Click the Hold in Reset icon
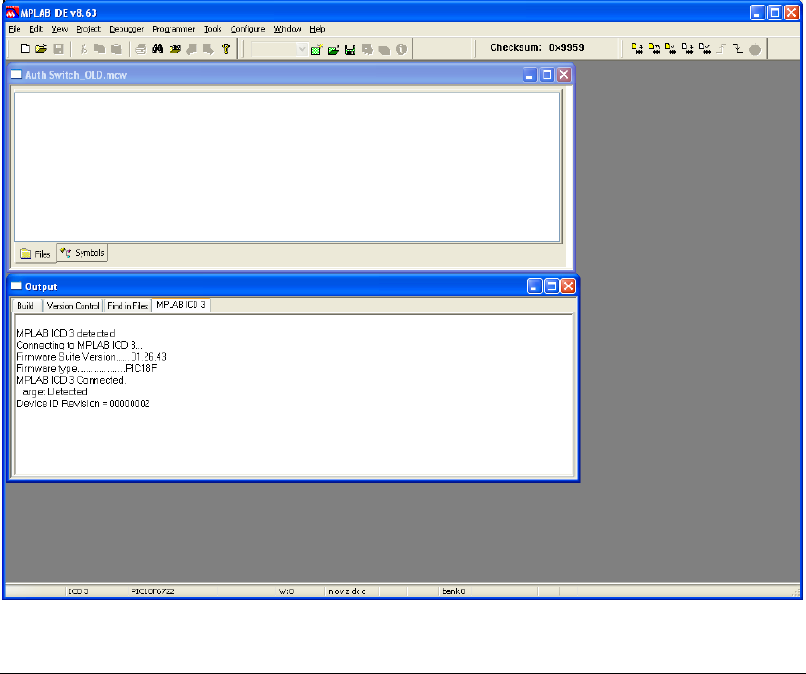 click(x=738, y=48)
